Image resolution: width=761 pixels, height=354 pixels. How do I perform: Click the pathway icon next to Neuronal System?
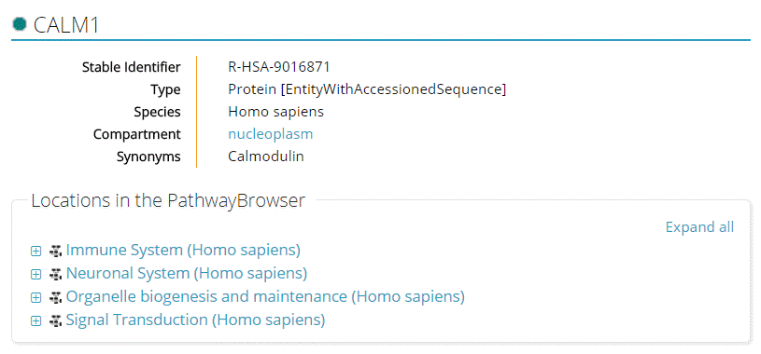56,274
